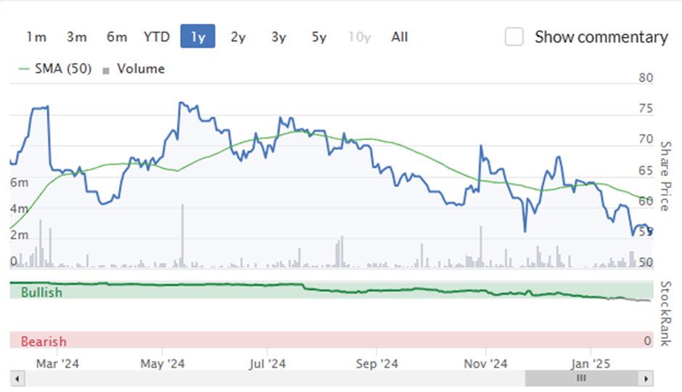Click the Mar '24 axis label
The height and width of the screenshot is (392, 682).
(57, 364)
